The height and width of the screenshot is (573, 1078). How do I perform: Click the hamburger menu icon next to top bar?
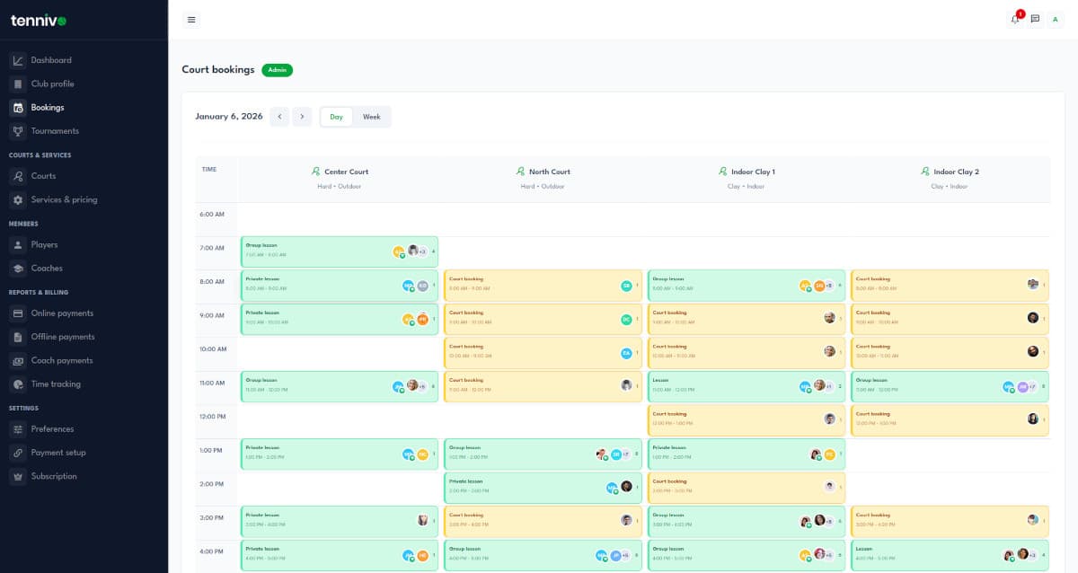(x=191, y=19)
